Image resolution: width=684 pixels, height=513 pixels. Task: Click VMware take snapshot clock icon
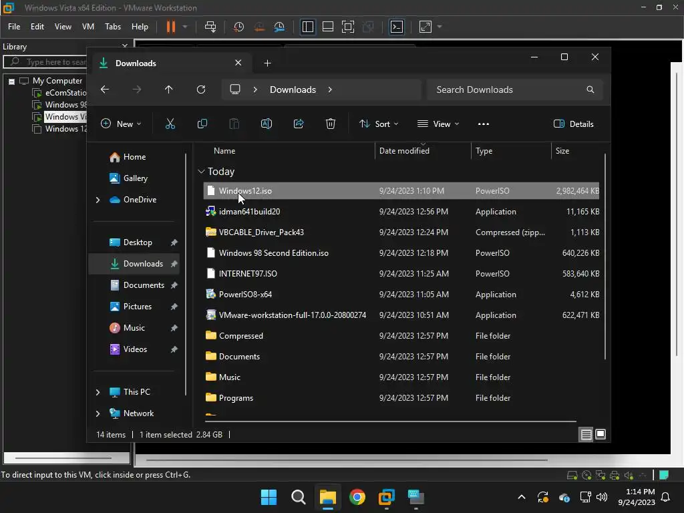pyautogui.click(x=238, y=27)
